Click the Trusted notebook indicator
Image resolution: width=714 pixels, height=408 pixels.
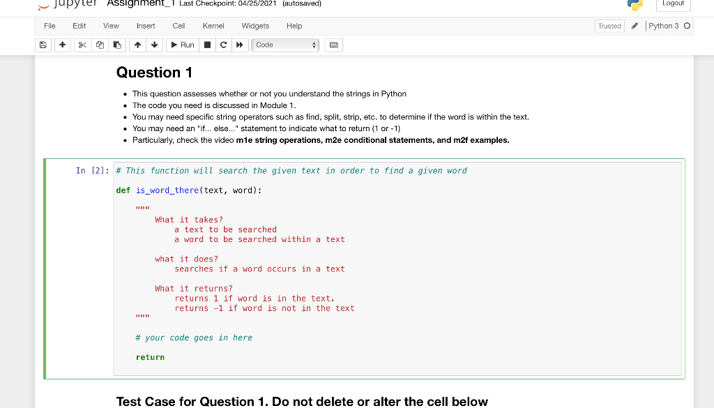tap(609, 25)
